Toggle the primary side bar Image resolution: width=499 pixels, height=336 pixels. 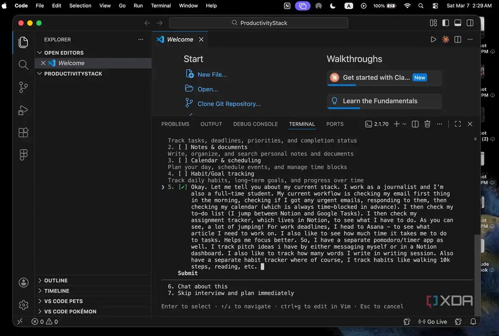point(446,23)
